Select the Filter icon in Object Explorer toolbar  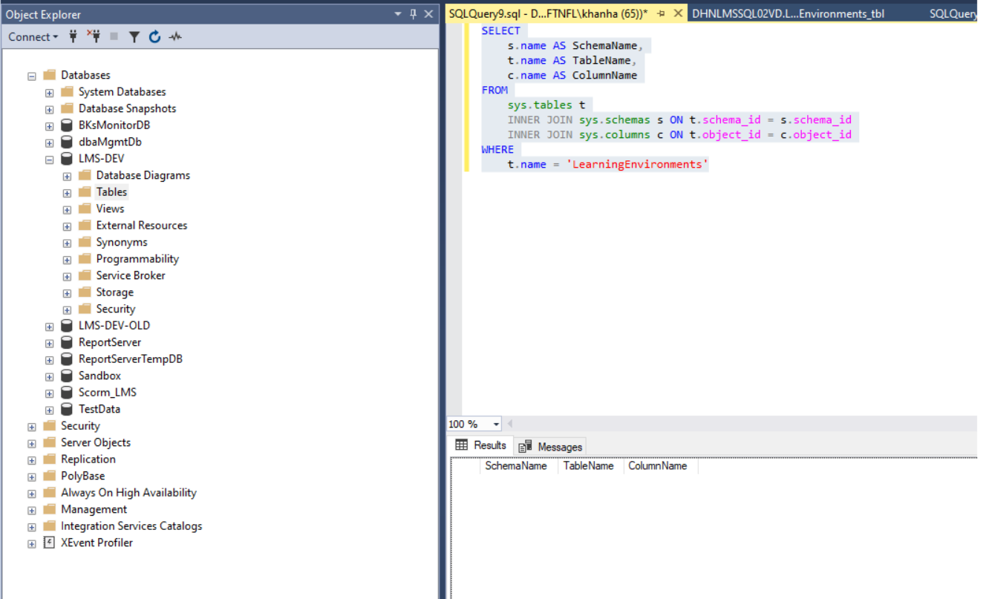(x=134, y=36)
